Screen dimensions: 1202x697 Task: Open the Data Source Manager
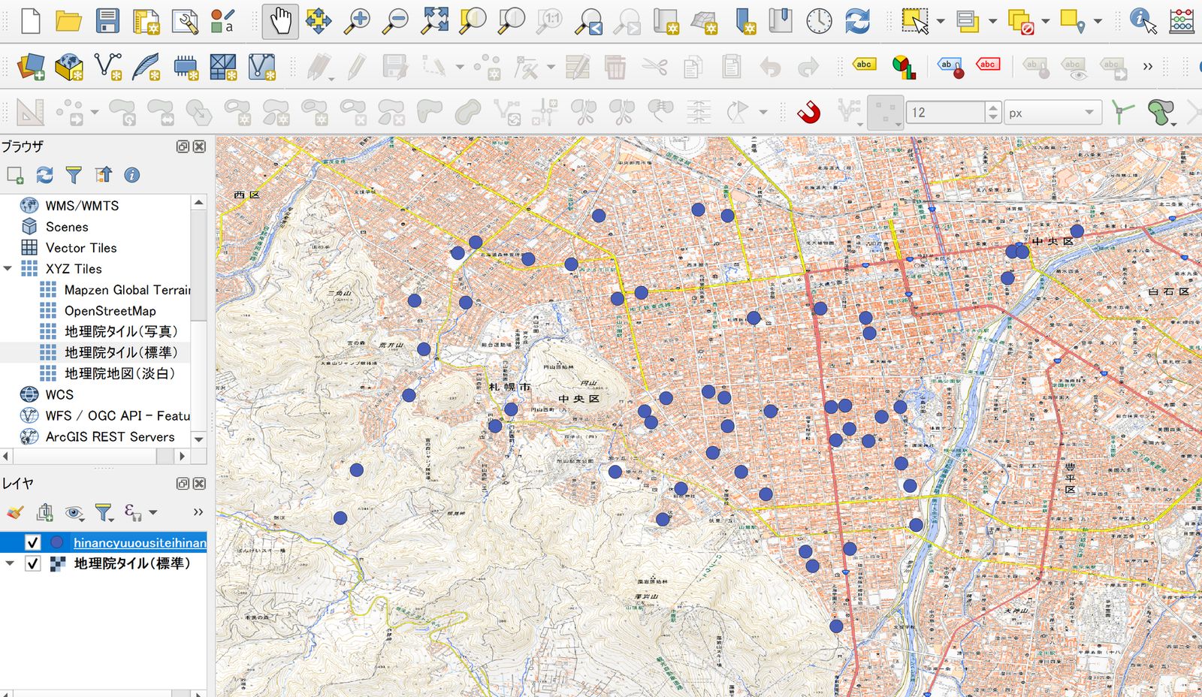point(30,68)
